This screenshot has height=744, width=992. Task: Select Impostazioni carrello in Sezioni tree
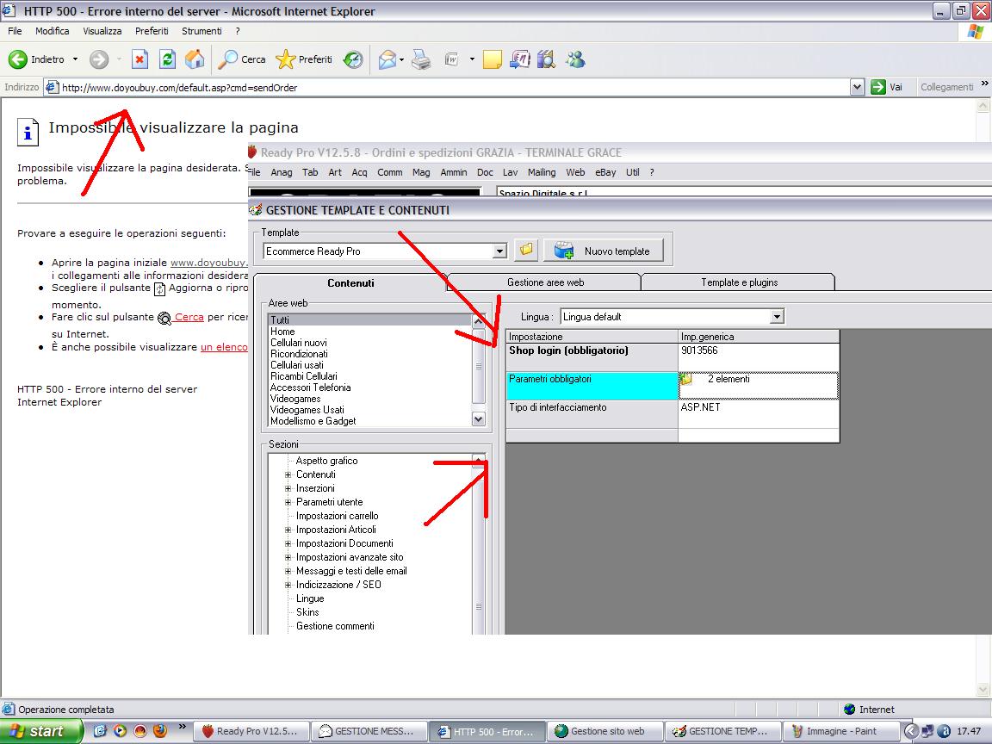pyautogui.click(x=338, y=516)
